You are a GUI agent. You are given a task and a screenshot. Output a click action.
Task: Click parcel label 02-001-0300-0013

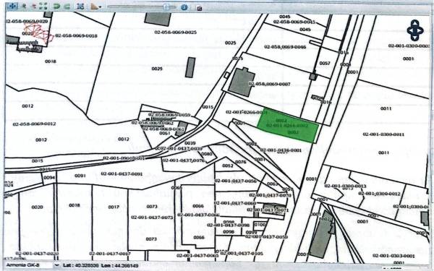[345, 186]
